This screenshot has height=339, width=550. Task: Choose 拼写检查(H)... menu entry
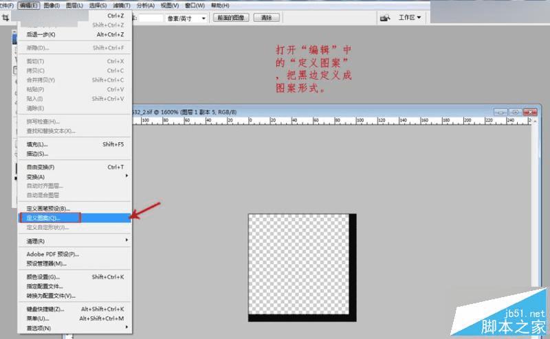(75, 121)
